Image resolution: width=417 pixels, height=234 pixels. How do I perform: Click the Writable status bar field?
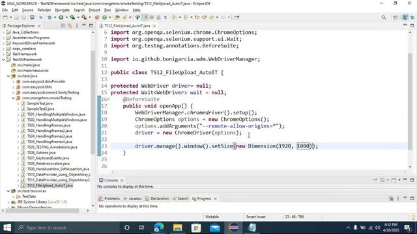[212, 216]
